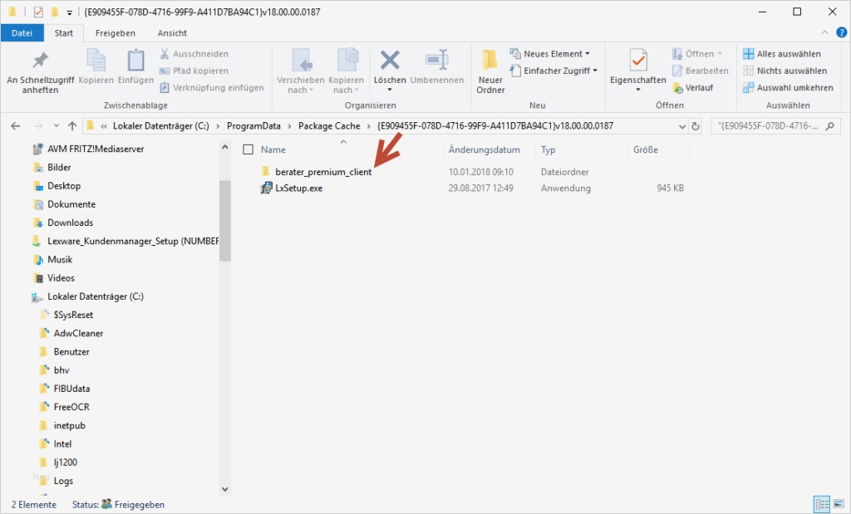
Task: Select berater_premium_client folder
Action: pyautogui.click(x=316, y=172)
